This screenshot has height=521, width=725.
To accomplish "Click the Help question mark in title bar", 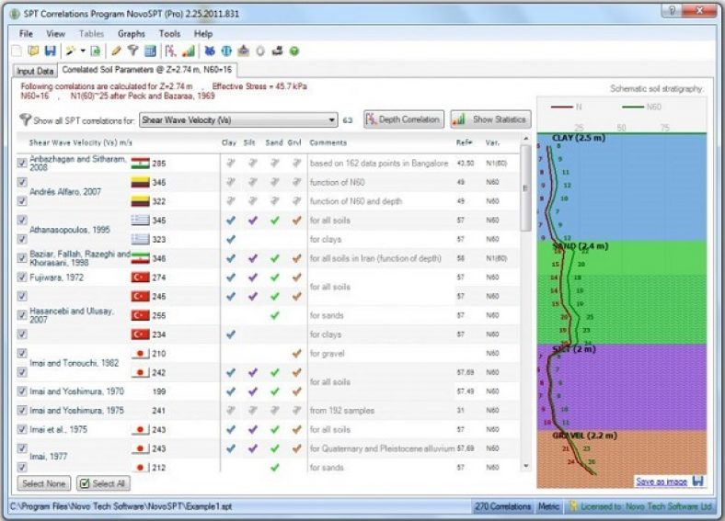I will (x=672, y=11).
